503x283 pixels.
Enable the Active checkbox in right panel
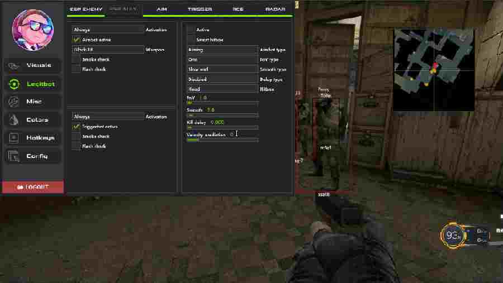click(x=191, y=30)
